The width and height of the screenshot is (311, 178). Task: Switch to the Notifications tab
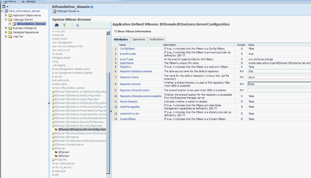tap(156, 39)
